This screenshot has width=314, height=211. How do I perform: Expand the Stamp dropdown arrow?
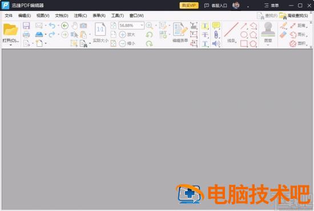pos(268,45)
